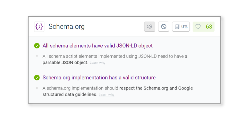Click the disable circle-slash icon
Image resolution: width=249 pixels, height=120 pixels.
coord(163,27)
